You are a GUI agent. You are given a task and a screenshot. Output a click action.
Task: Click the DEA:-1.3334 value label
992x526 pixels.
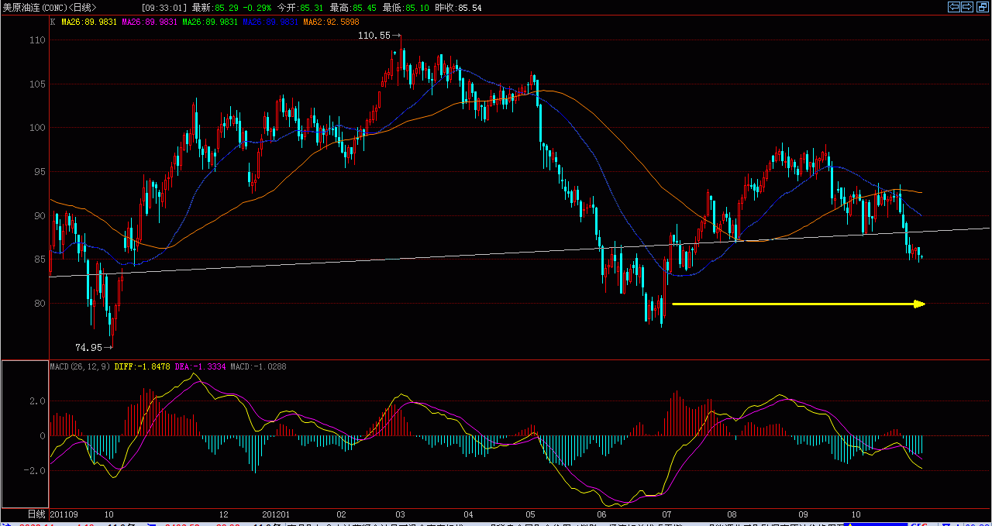point(201,366)
